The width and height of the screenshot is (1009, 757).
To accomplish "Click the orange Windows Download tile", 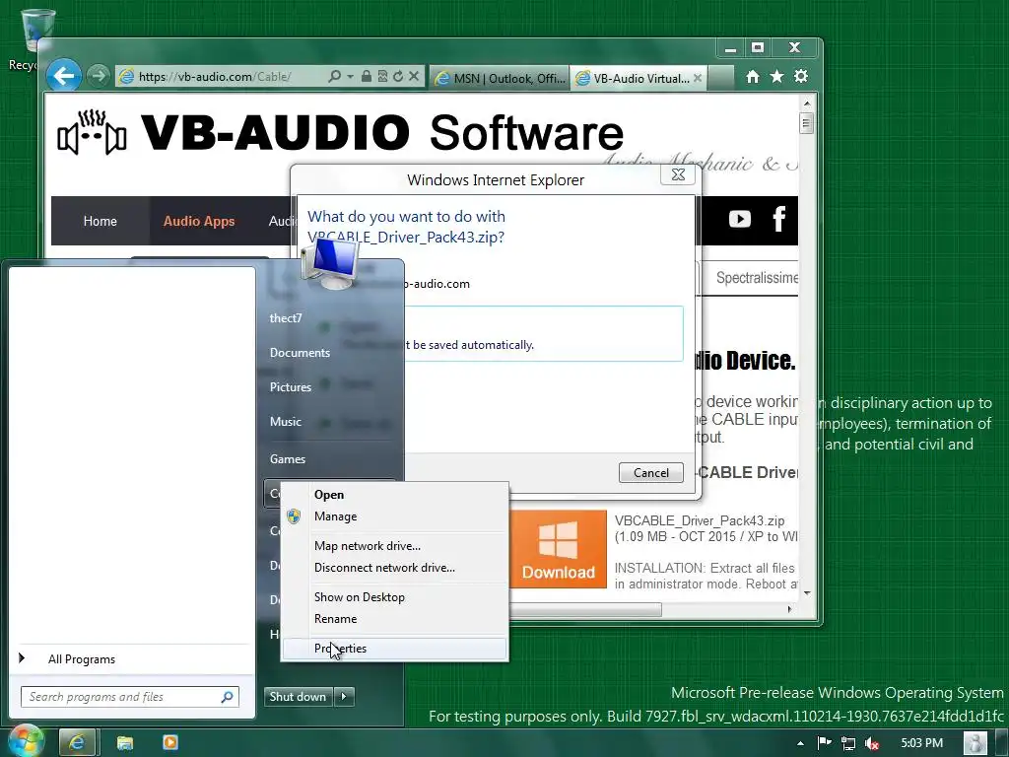I will (558, 549).
